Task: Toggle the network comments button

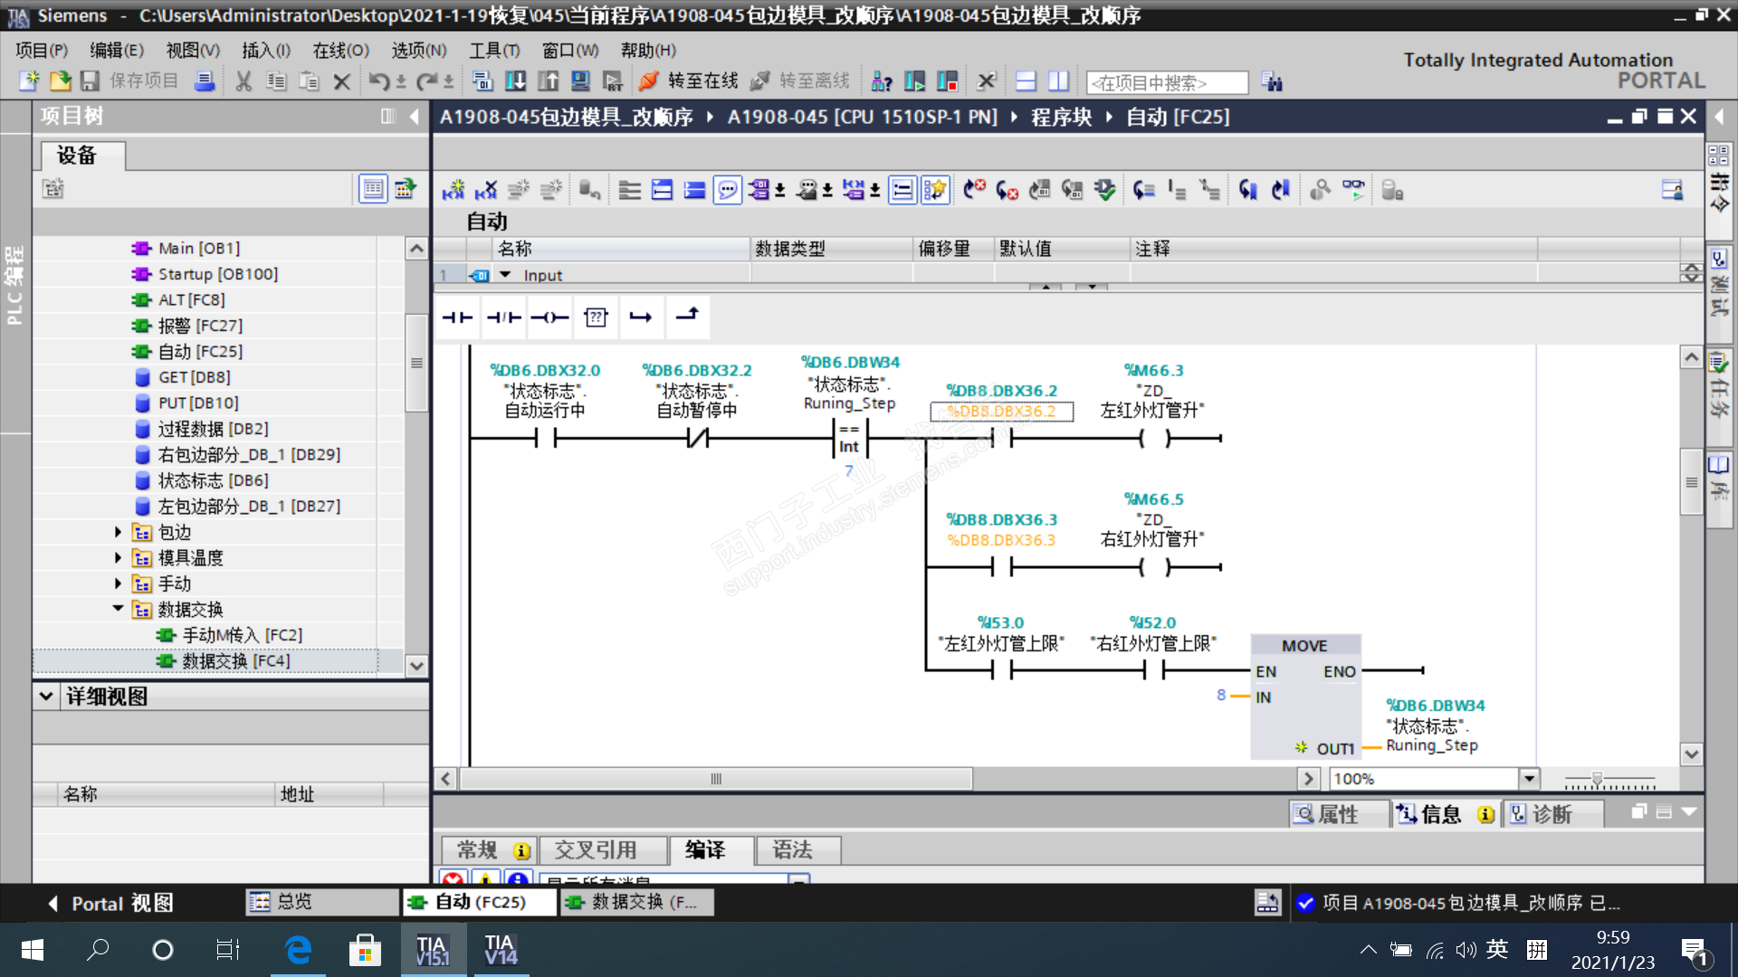Action: pos(902,190)
